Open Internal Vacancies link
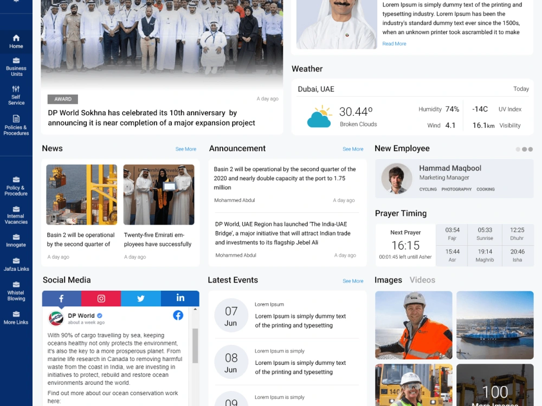This screenshot has width=542, height=406. (16, 215)
